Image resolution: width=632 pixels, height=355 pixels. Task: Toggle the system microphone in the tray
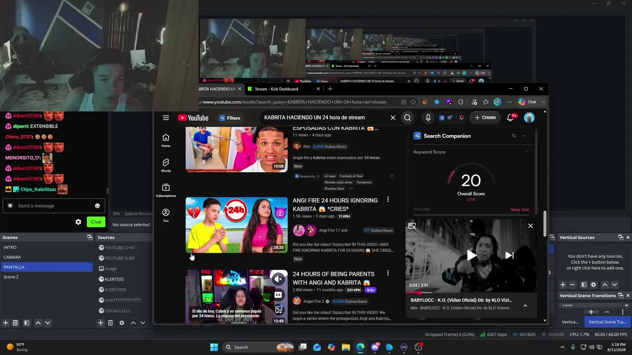click(x=573, y=347)
